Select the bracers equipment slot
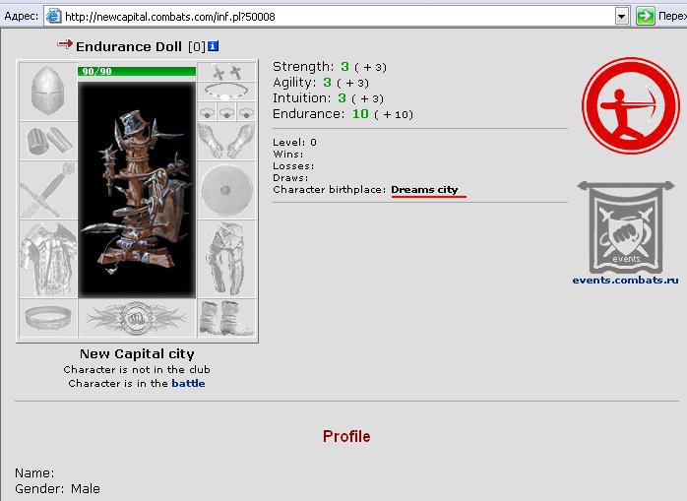This screenshot has width=687, height=501. (x=48, y=141)
